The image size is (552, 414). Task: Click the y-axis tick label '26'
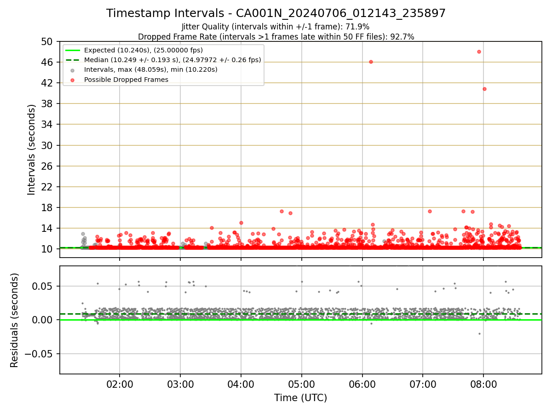48,166
